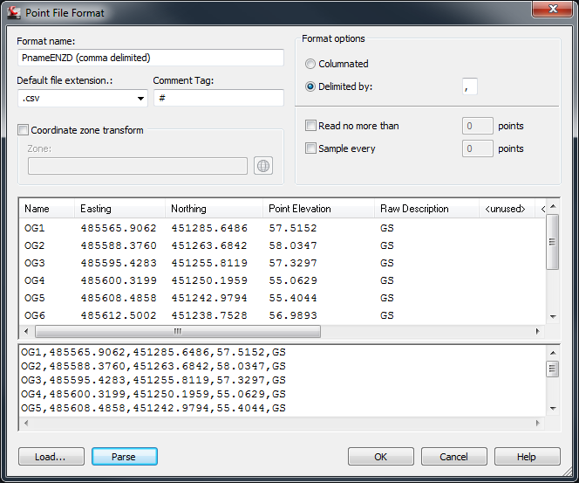Tick the Read no more than checkbox
Screen dimensions: 579x483
(310, 126)
